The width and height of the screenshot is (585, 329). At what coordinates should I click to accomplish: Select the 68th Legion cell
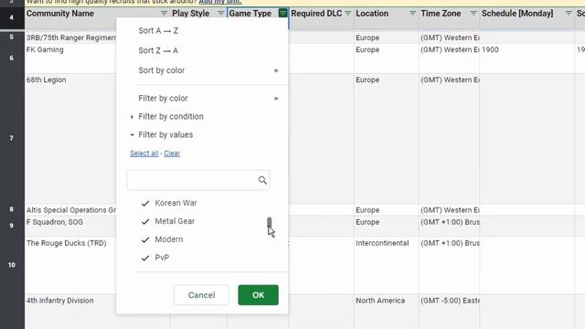pos(70,138)
